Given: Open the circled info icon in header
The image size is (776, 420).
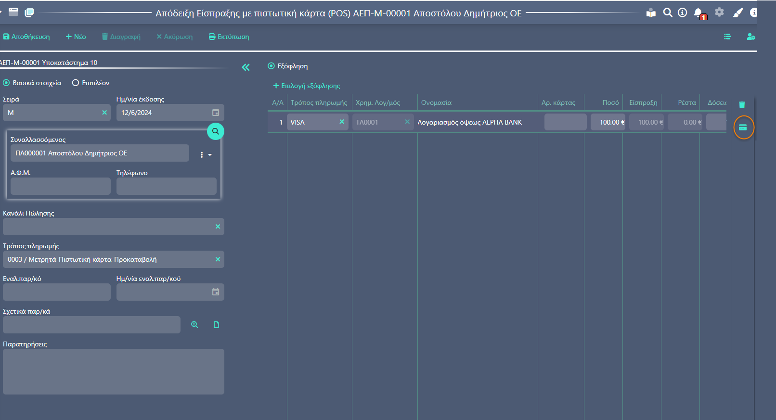Looking at the screenshot, I should (x=682, y=13).
